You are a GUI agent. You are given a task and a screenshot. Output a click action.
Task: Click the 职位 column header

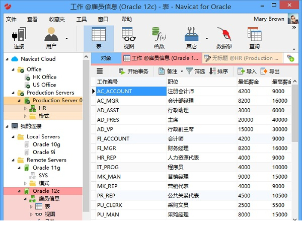[x=202, y=82]
